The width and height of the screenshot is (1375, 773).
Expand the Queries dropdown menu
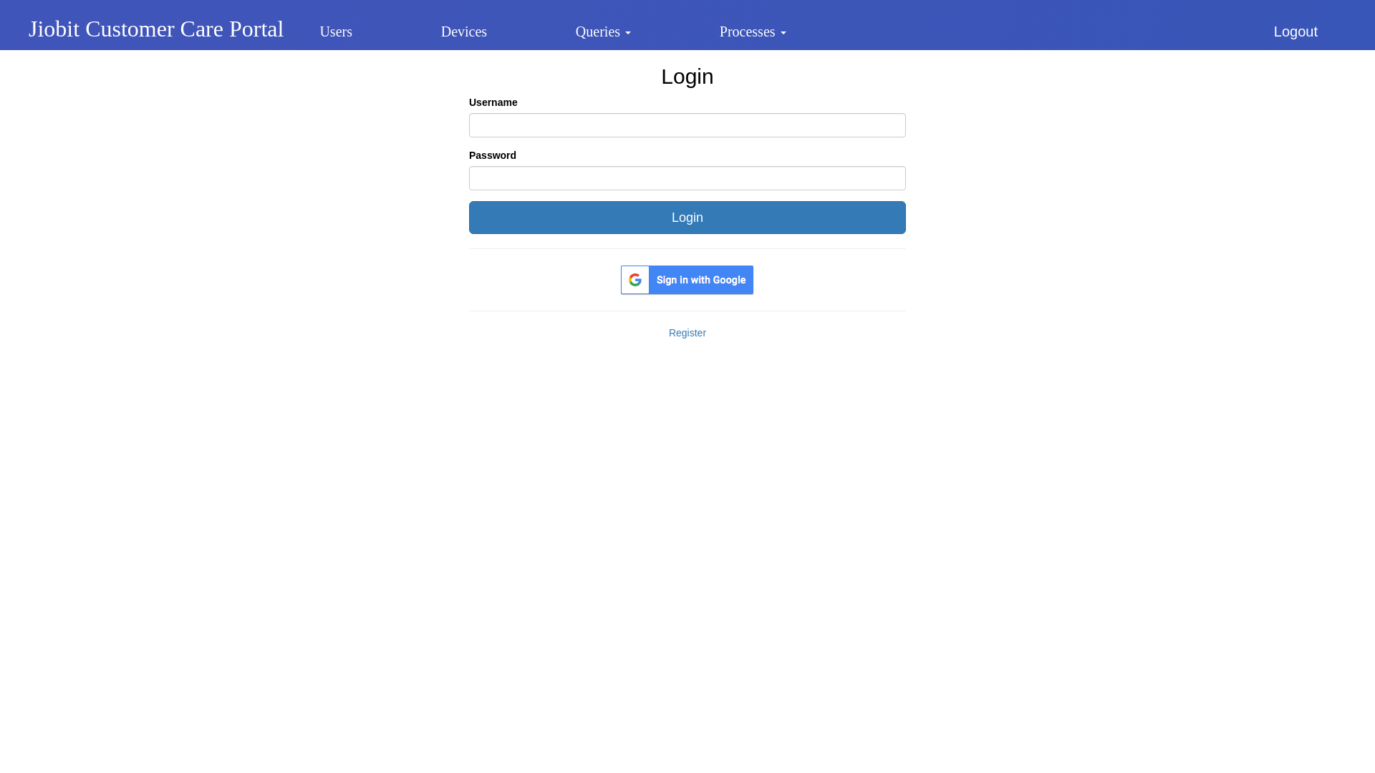[603, 31]
